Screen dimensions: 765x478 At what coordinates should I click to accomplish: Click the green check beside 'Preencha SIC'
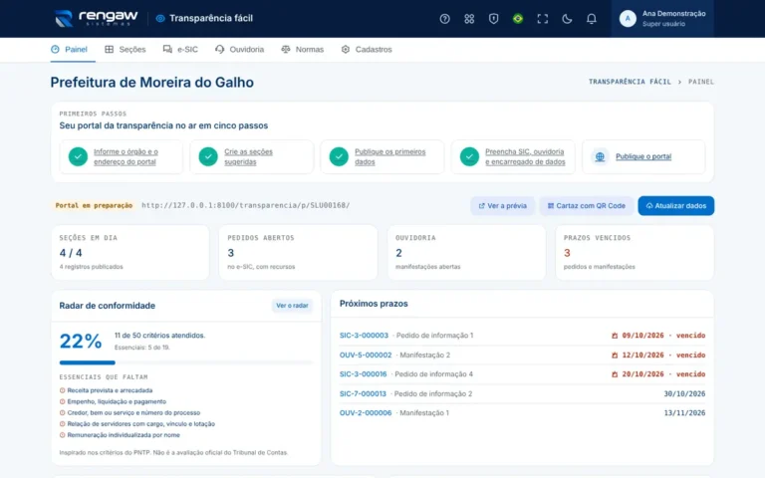click(x=469, y=156)
